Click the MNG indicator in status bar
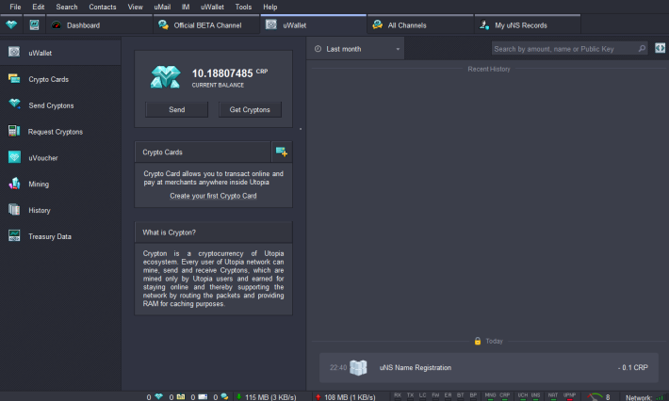This screenshot has height=401, width=669. (490, 396)
